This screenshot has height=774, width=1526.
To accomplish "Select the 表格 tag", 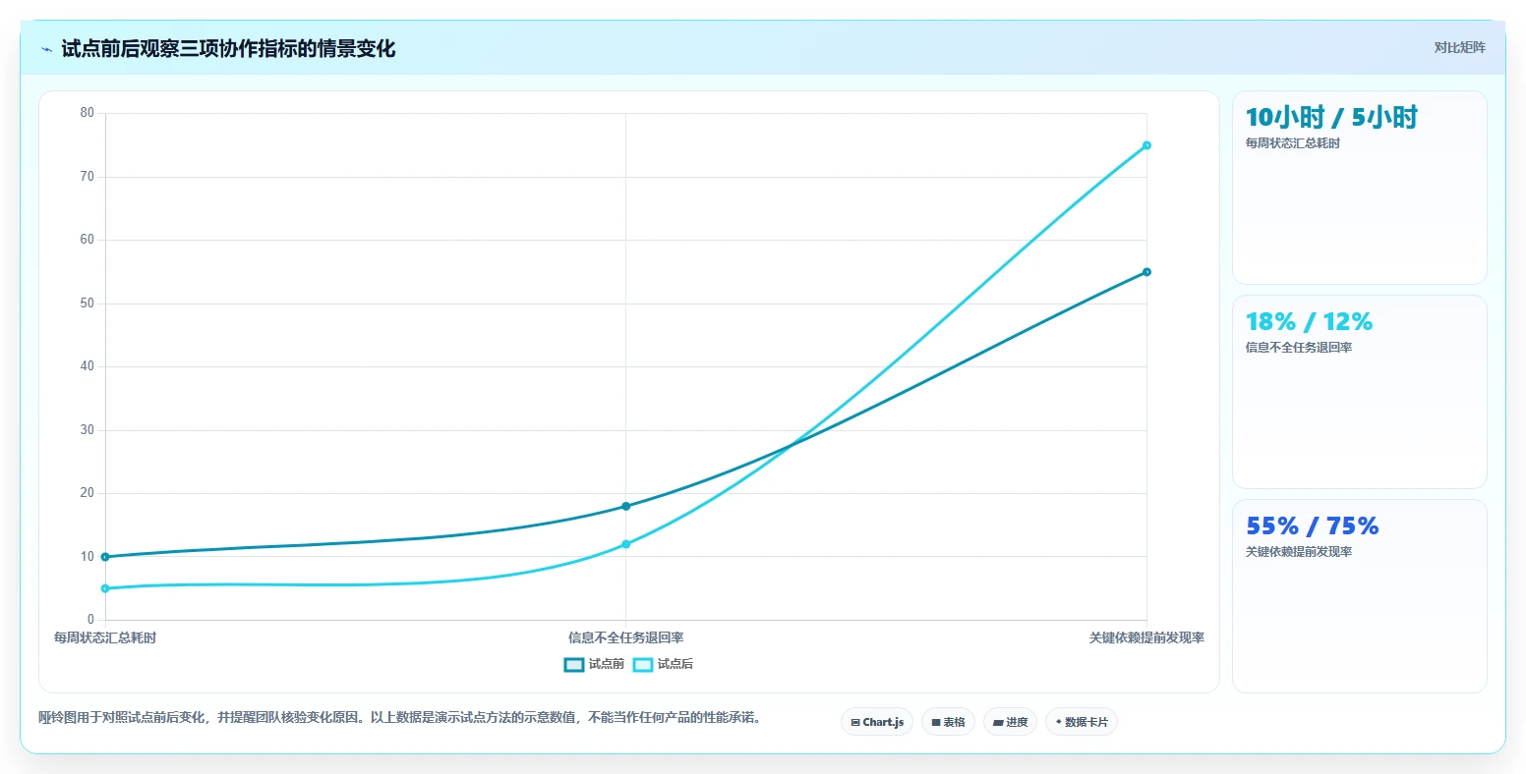I will point(949,722).
